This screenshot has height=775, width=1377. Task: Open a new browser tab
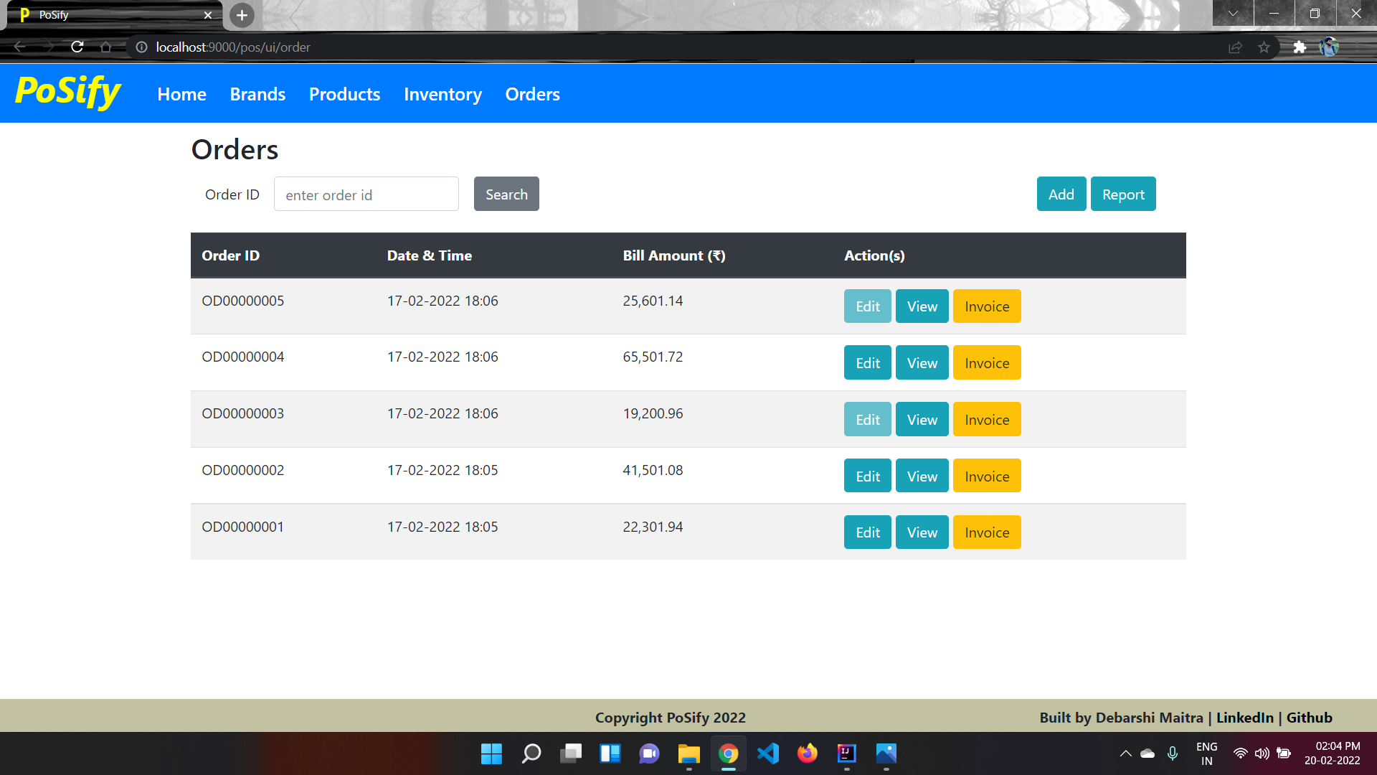242,15
